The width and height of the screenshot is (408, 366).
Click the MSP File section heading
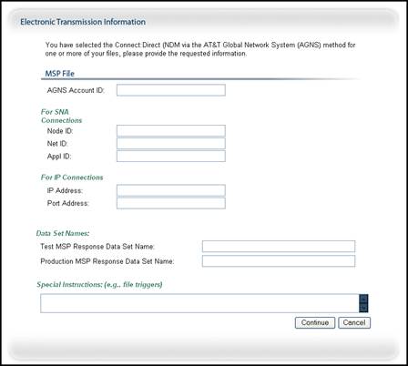click(x=60, y=74)
